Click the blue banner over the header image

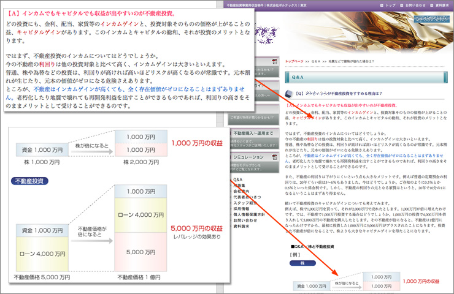(x=431, y=19)
